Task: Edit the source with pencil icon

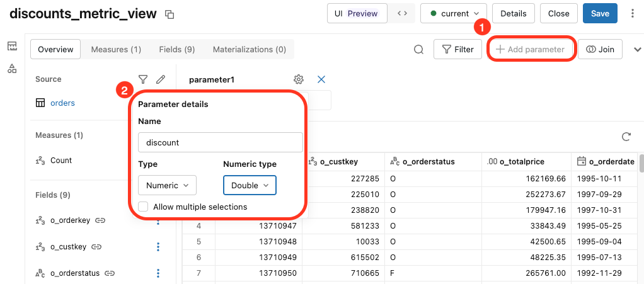Action: (161, 79)
